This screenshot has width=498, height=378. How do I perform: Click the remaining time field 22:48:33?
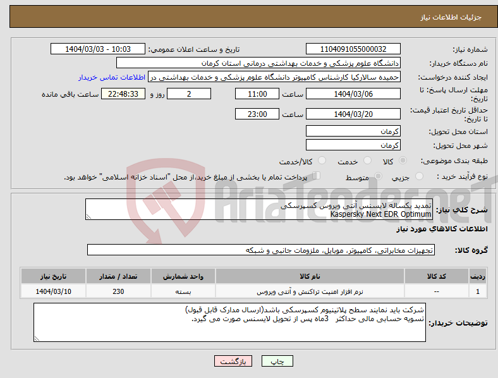point(123,94)
